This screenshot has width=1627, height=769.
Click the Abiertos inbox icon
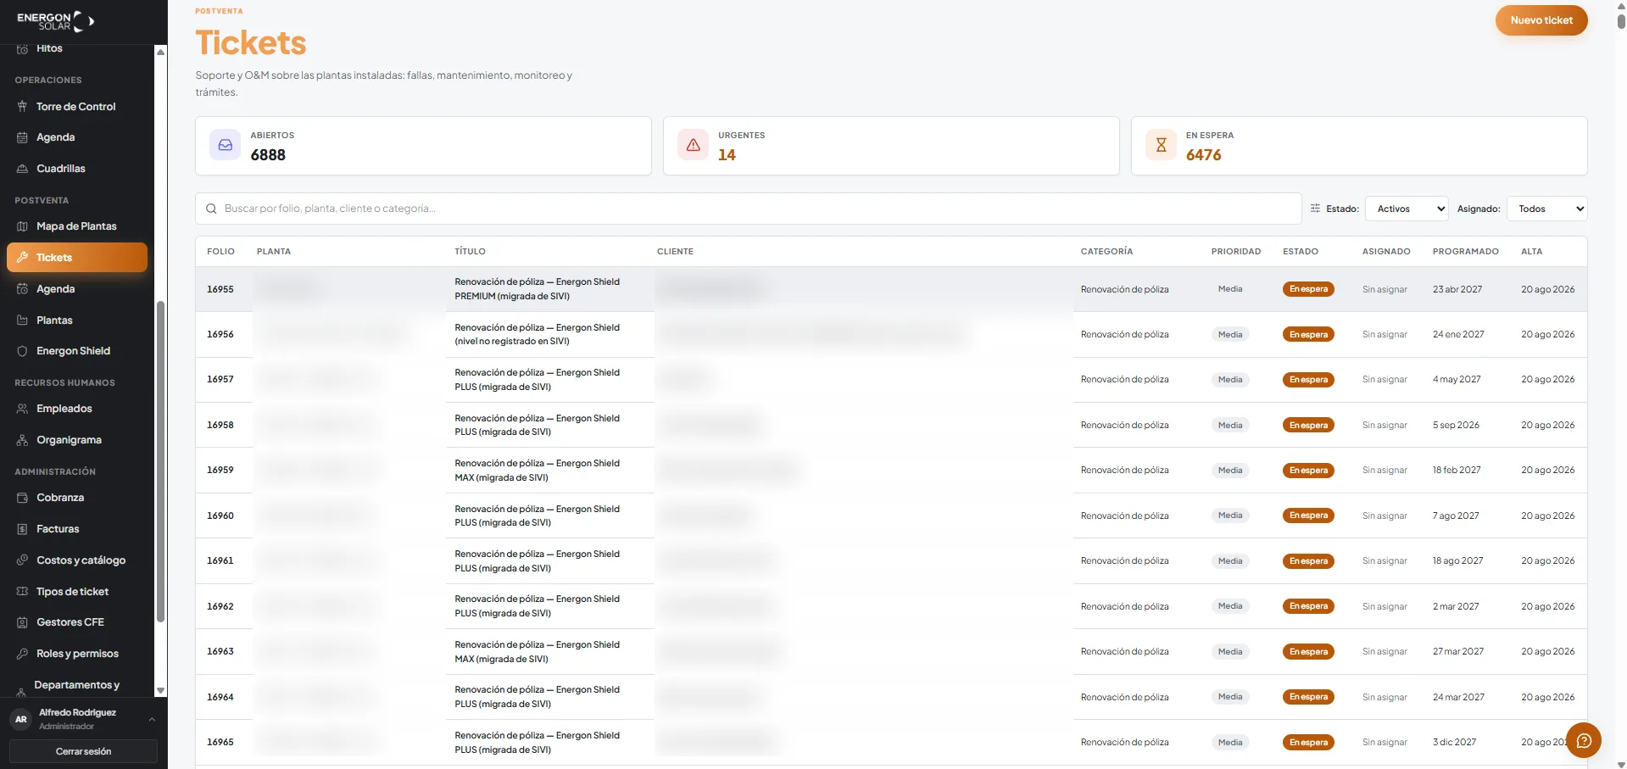point(226,145)
